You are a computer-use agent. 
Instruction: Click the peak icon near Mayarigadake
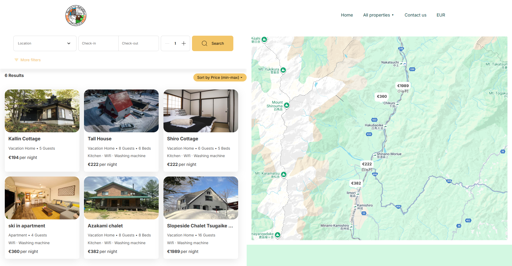[x=277, y=235]
